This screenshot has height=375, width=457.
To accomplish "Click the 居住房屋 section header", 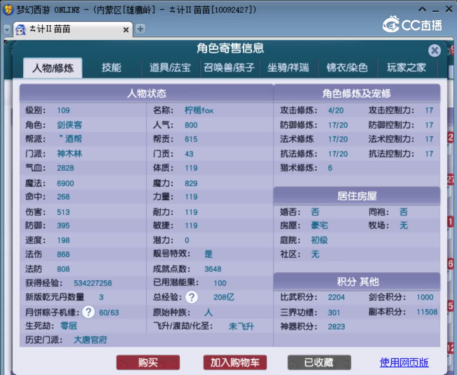I will pyautogui.click(x=357, y=196).
